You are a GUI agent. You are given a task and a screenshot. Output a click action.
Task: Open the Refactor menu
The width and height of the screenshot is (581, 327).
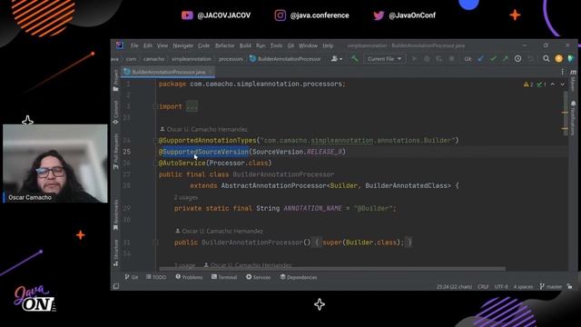tap(224, 45)
